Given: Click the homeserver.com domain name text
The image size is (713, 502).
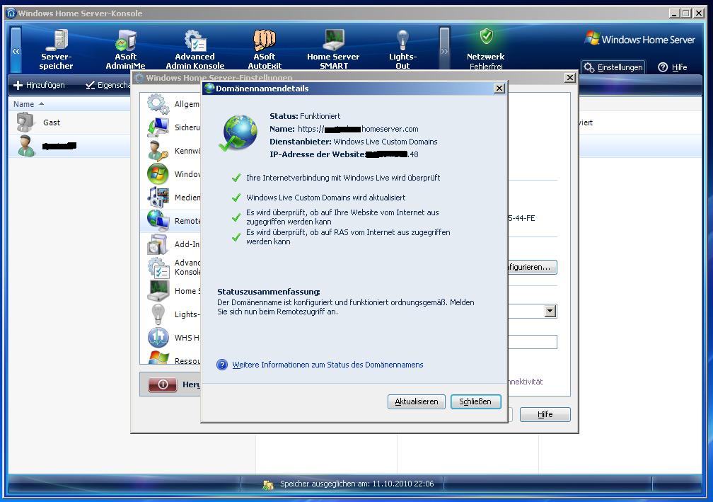Looking at the screenshot, I should pyautogui.click(x=357, y=129).
